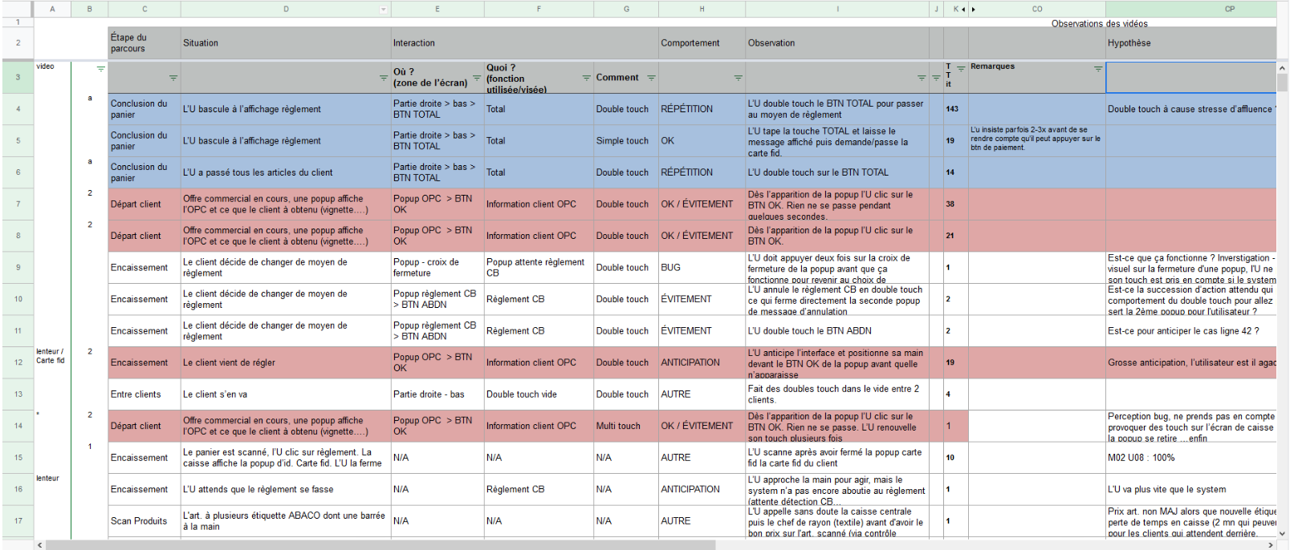Select column I header

pyautogui.click(x=837, y=9)
